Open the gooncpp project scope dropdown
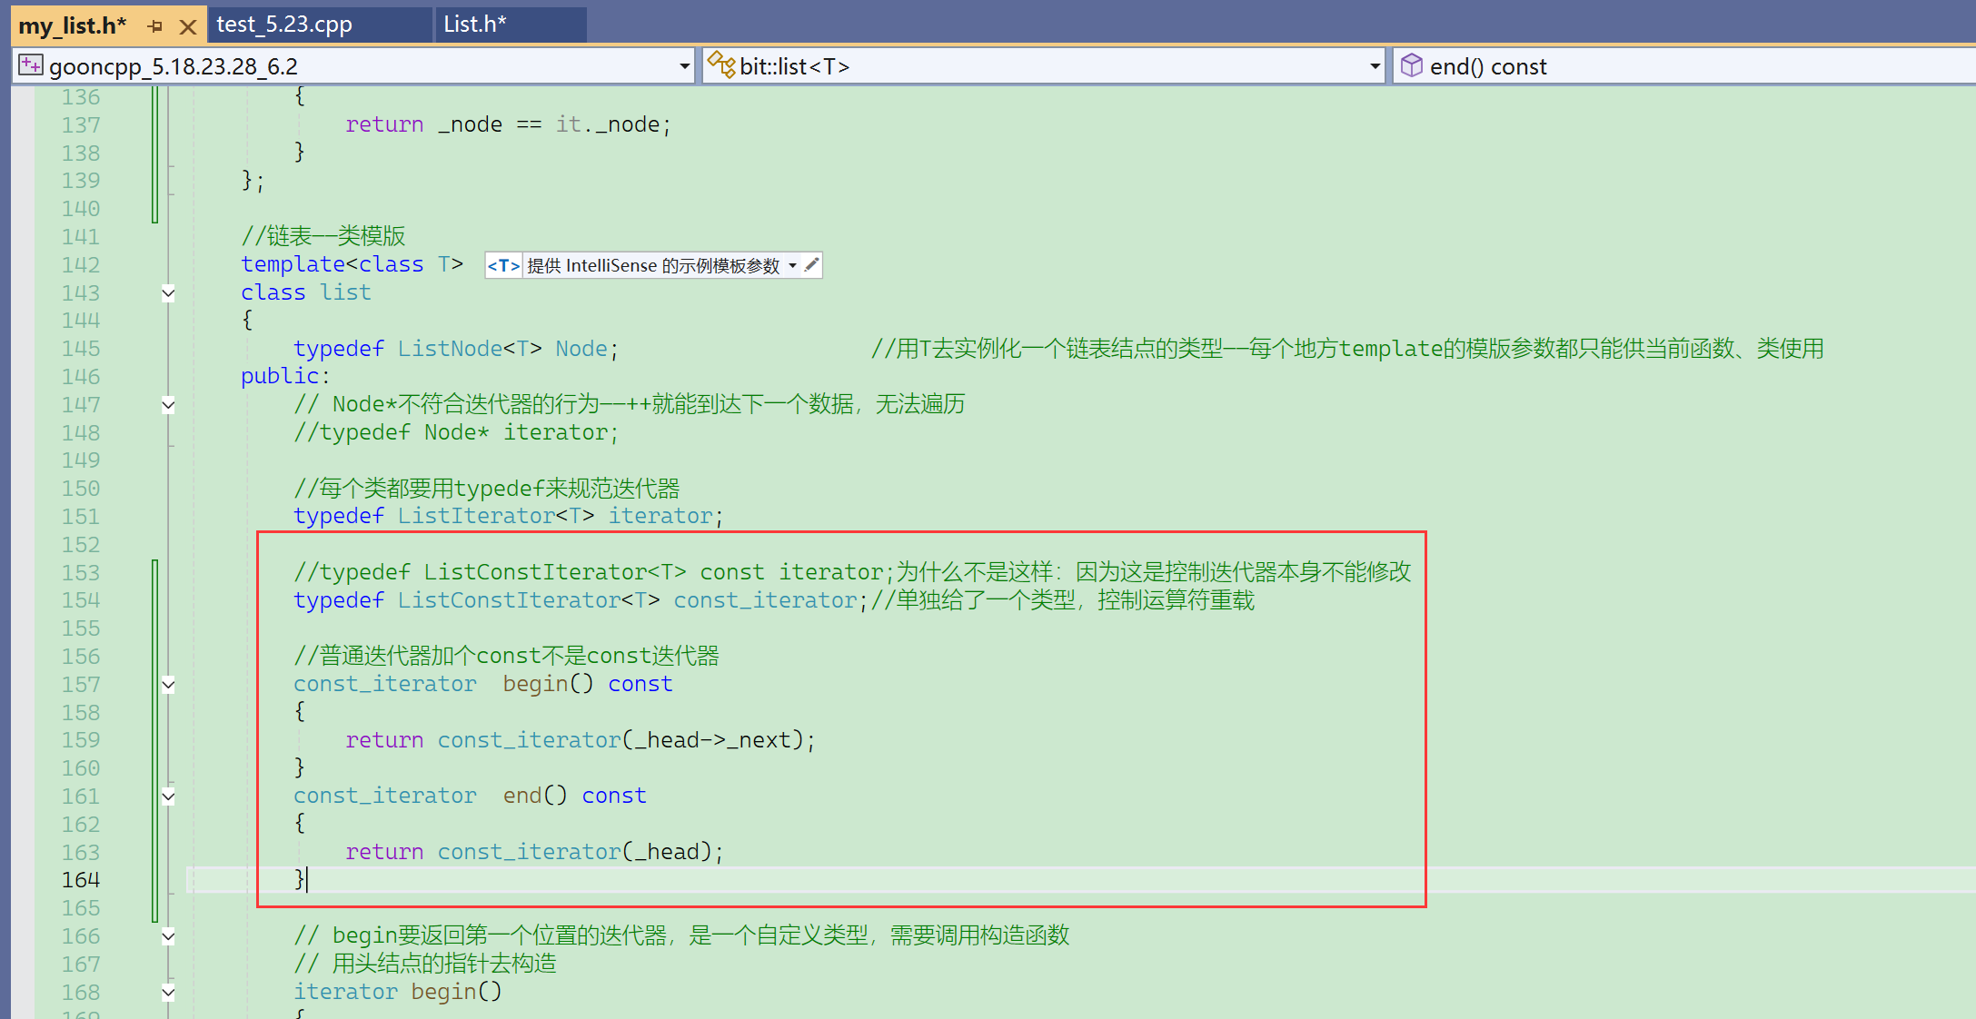Image resolution: width=1976 pixels, height=1019 pixels. tap(684, 66)
